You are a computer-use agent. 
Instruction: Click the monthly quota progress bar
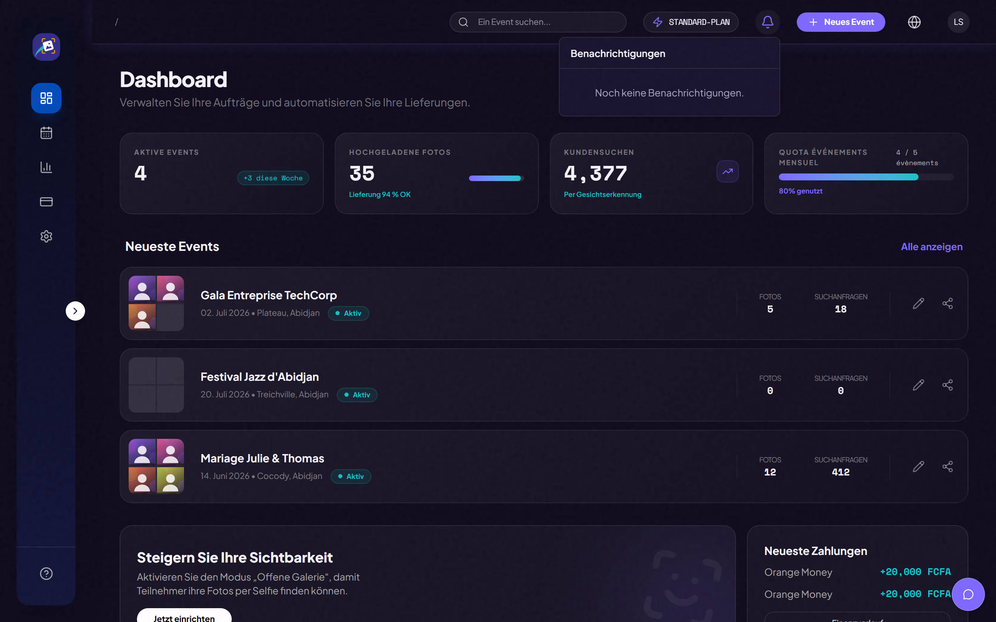(866, 177)
